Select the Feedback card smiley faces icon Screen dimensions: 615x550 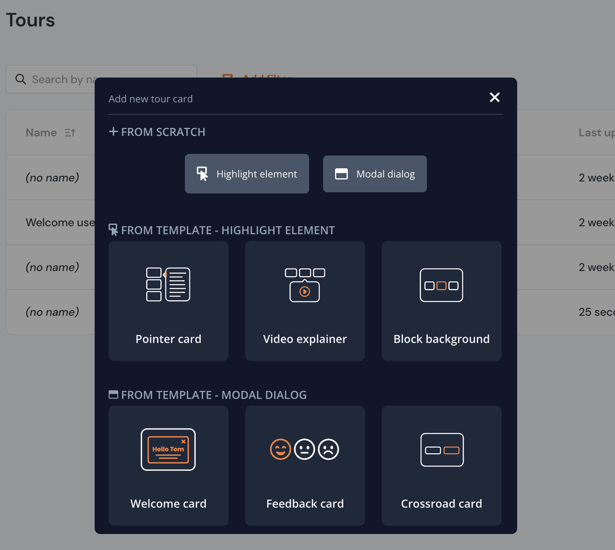pyautogui.click(x=305, y=449)
